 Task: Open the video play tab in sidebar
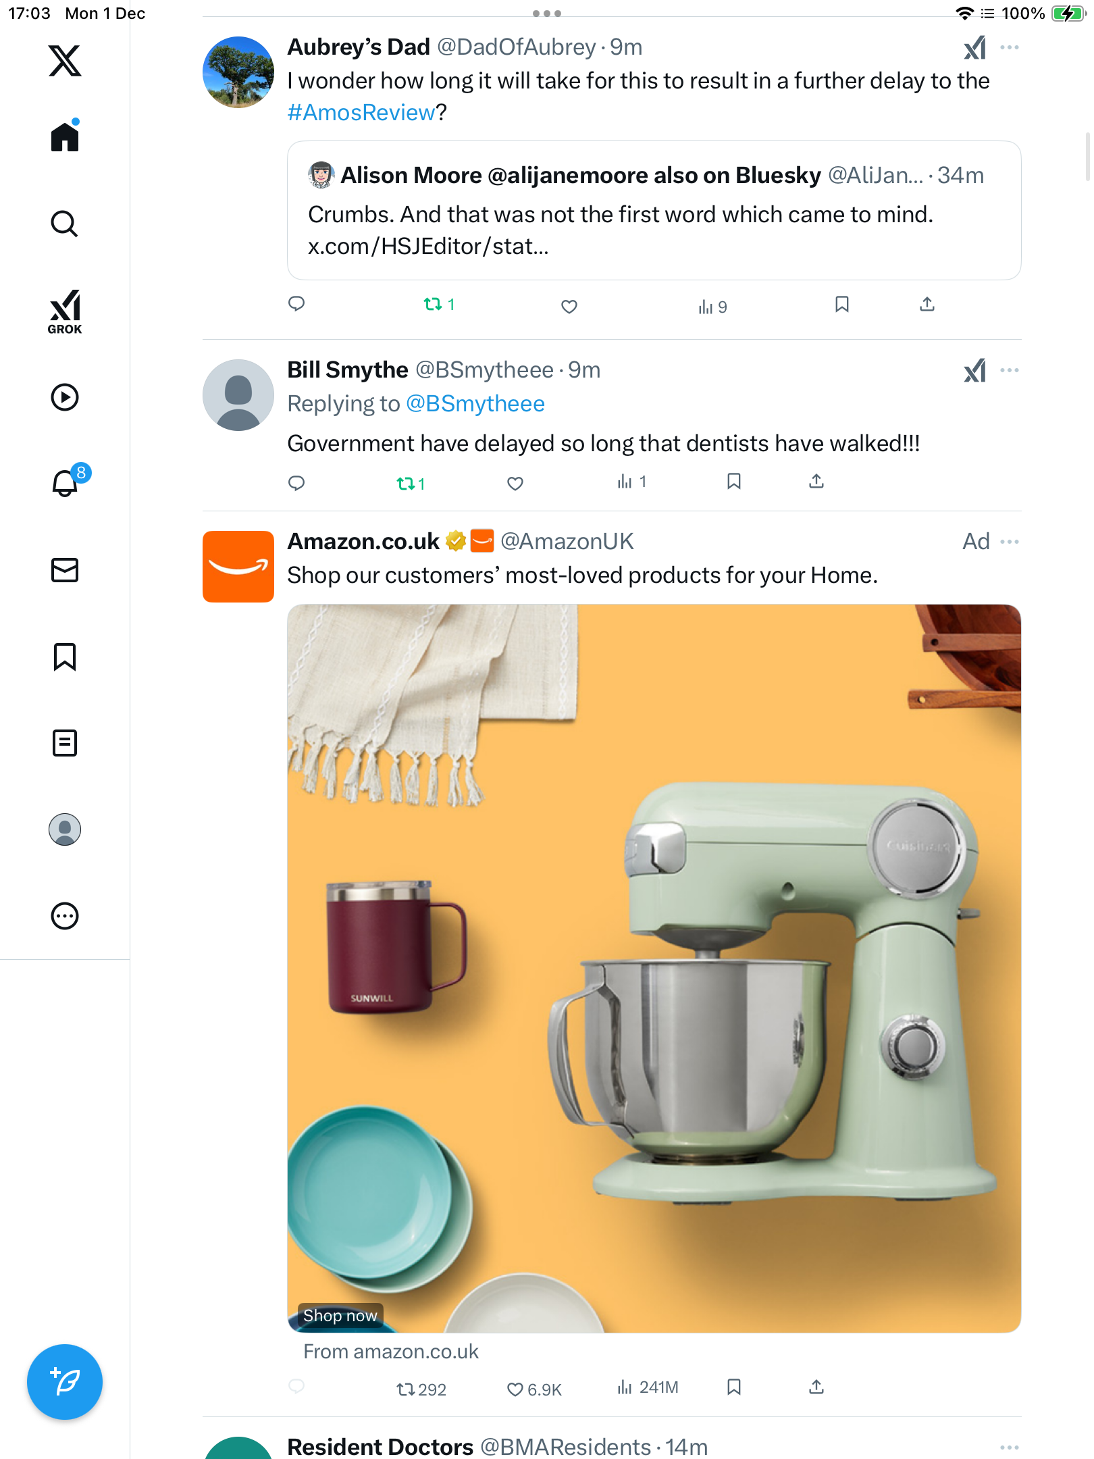65,397
